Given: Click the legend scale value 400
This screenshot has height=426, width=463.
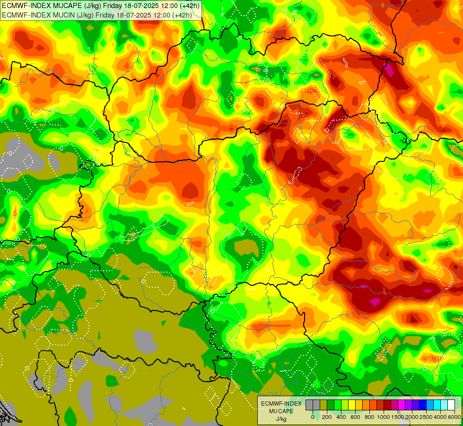Looking at the screenshot, I should (x=341, y=417).
